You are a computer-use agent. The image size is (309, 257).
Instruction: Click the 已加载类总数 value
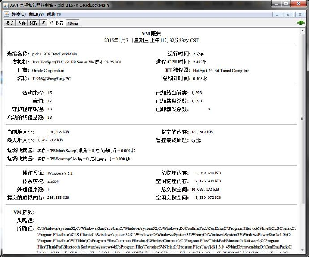click(x=196, y=101)
